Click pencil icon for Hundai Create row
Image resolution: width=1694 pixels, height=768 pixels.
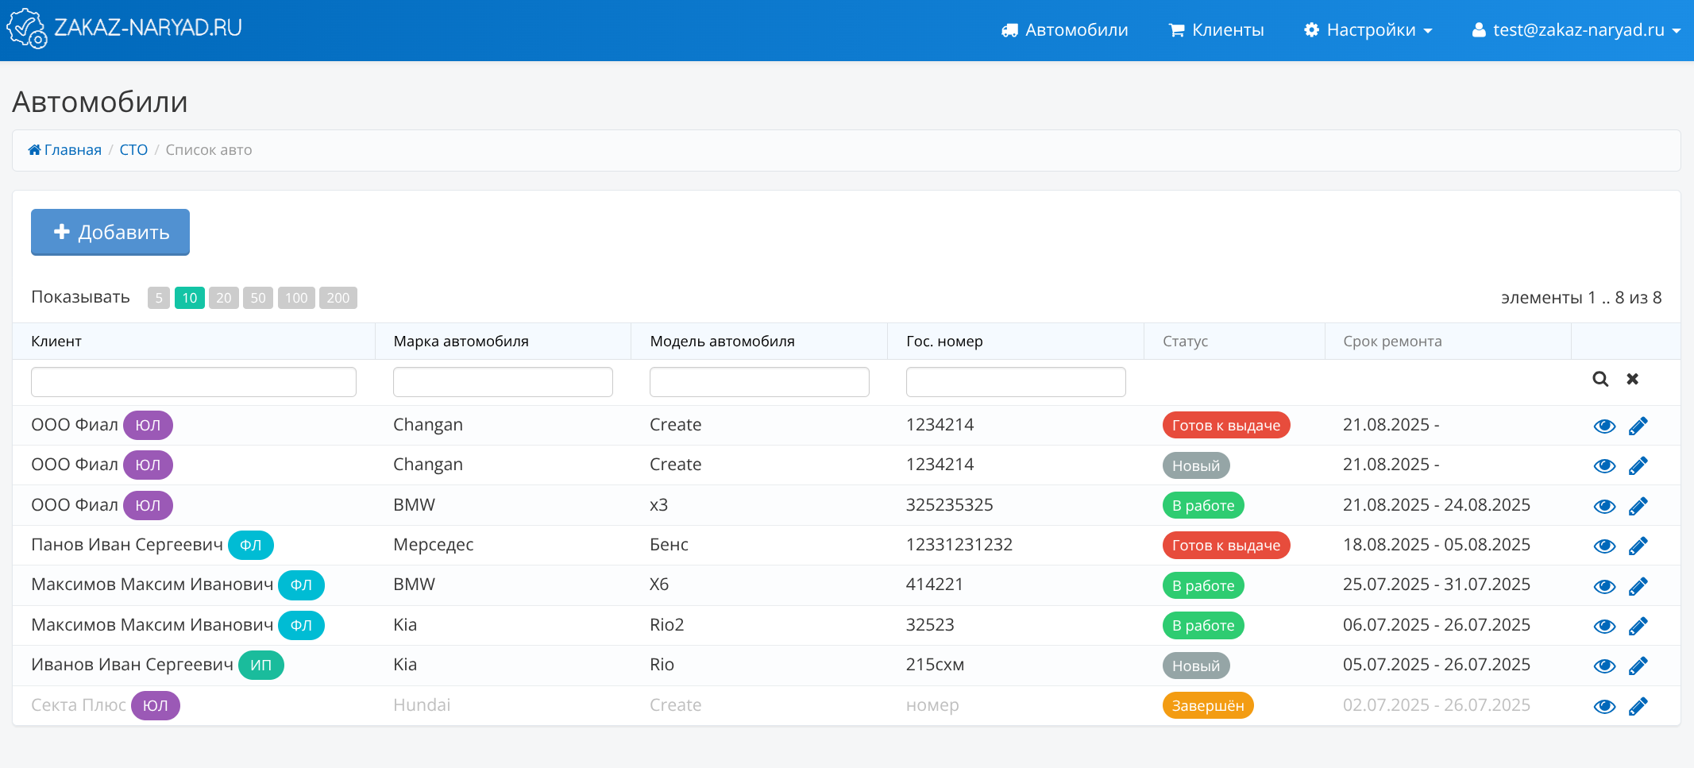[1638, 706]
